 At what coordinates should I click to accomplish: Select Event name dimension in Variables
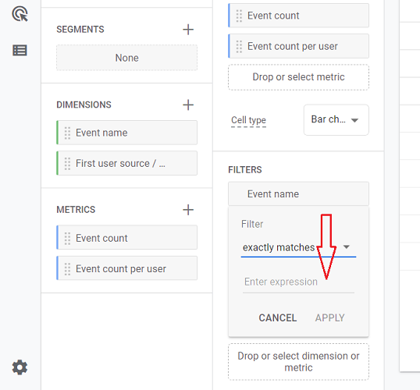pos(126,133)
